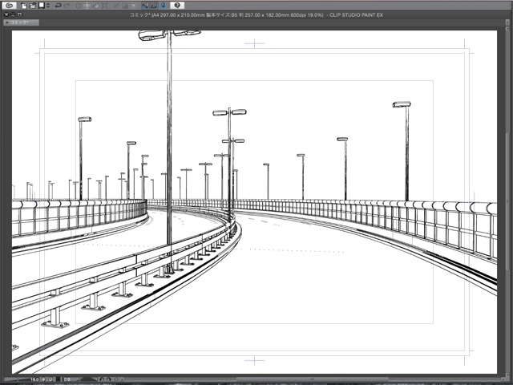This screenshot has width=513, height=385.
Task: Open a file with folder icon
Action: [33, 6]
